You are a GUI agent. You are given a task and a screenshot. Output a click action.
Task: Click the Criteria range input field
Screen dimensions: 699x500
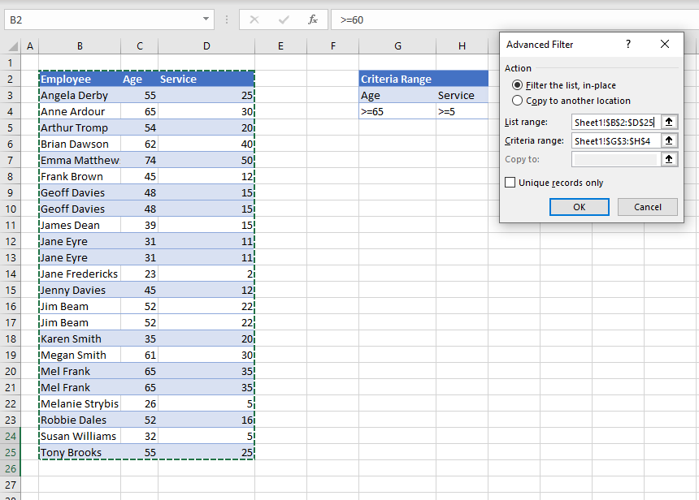614,140
